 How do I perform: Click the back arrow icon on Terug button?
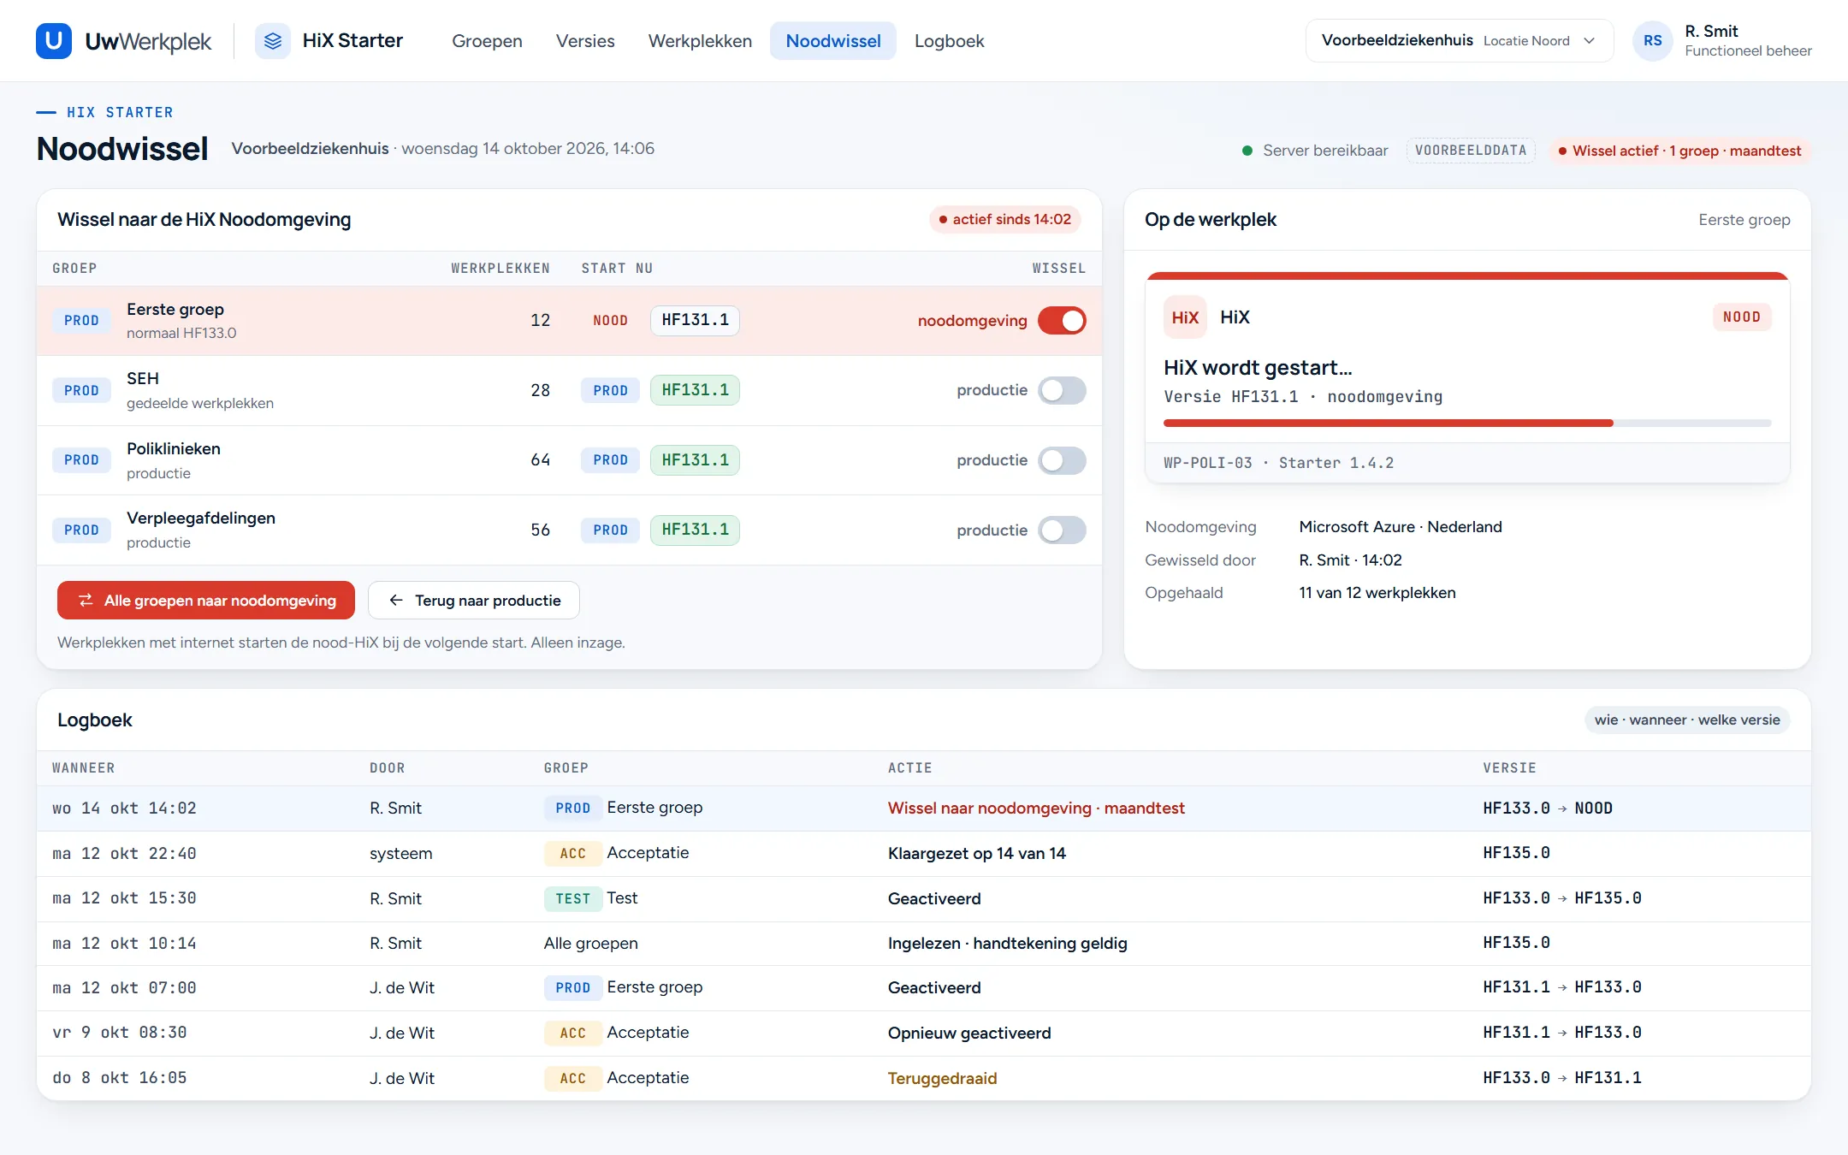pos(396,601)
